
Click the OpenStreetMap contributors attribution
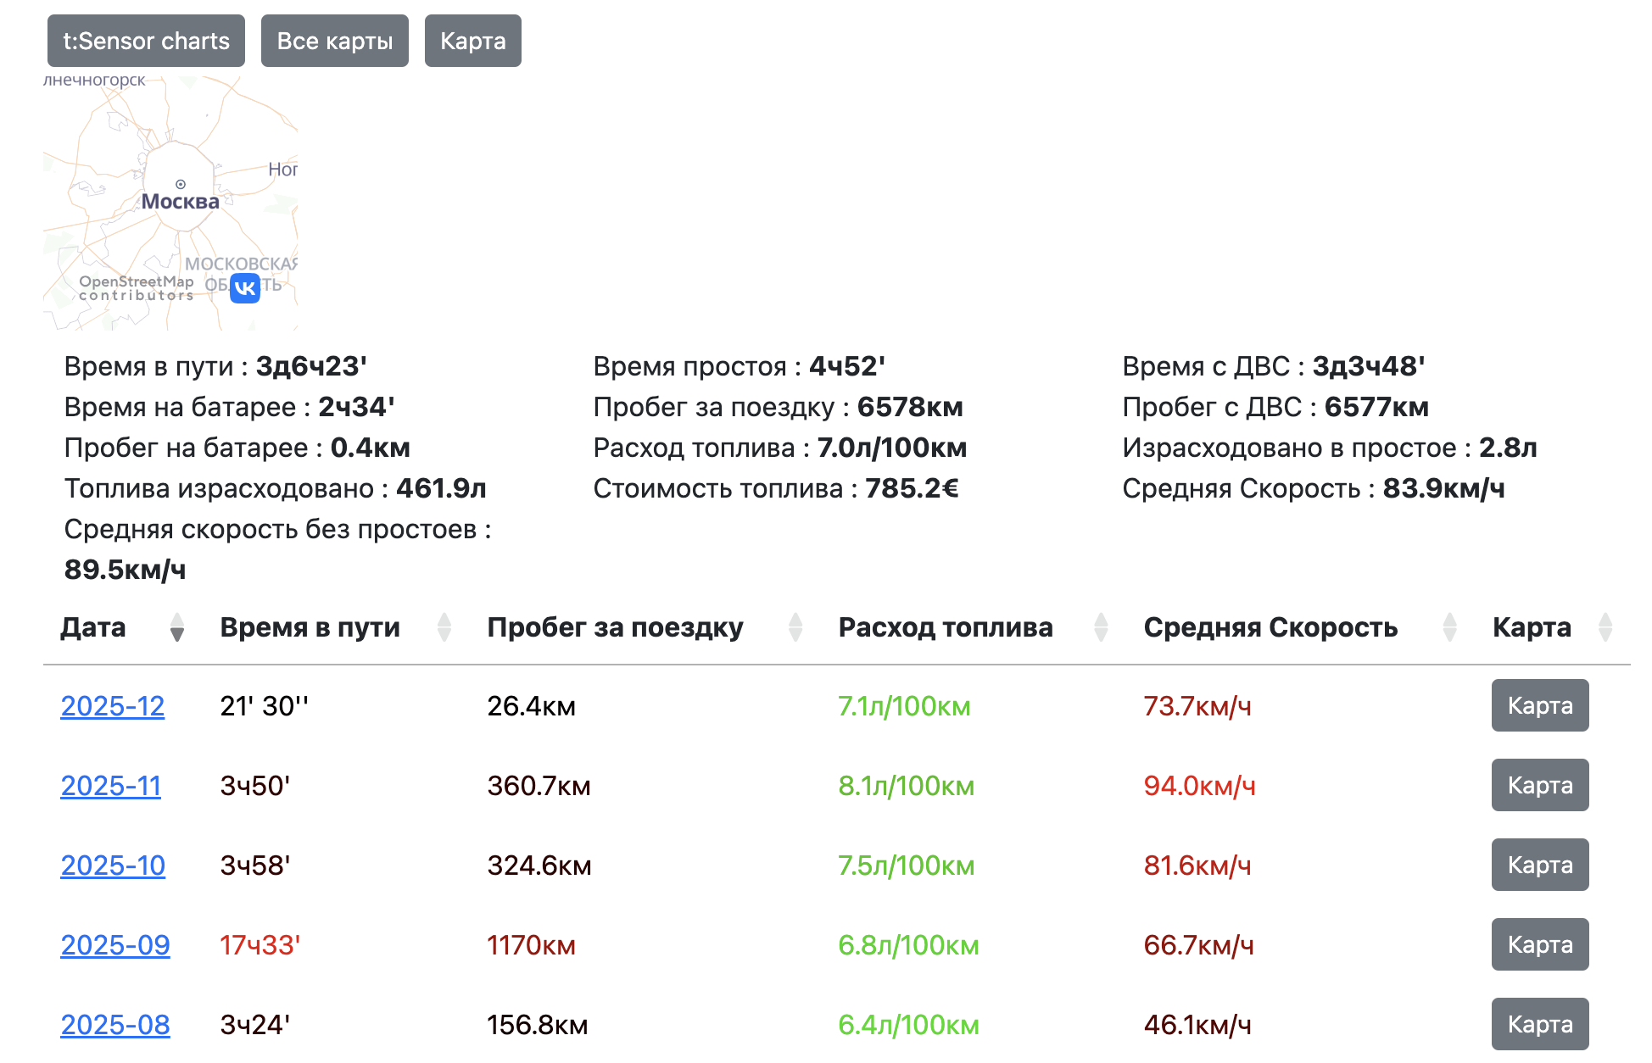click(137, 288)
